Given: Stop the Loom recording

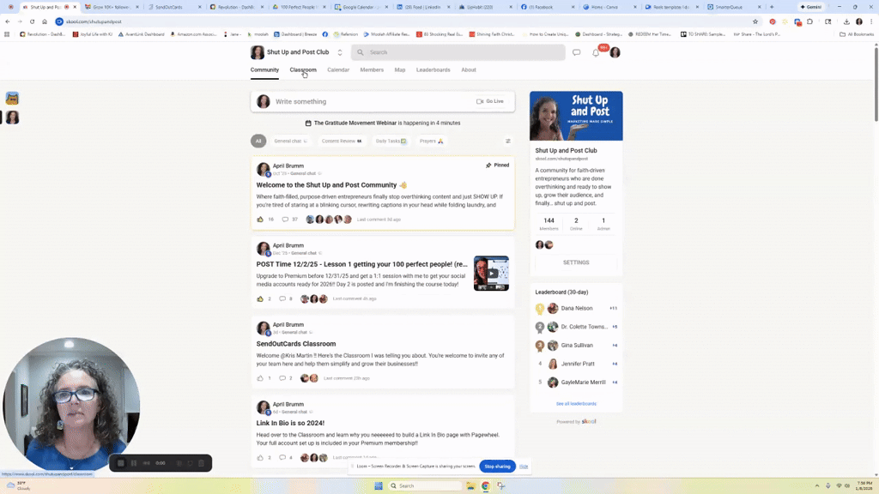Looking at the screenshot, I should tap(120, 463).
